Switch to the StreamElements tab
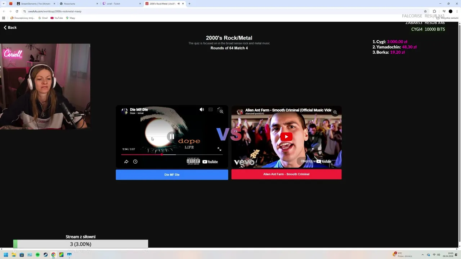The image size is (461, 259). click(x=35, y=4)
